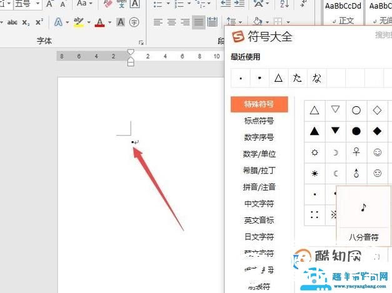The width and height of the screenshot is (392, 293).
Task: Expand the Numbering dropdown arrow
Action: (189, 4)
